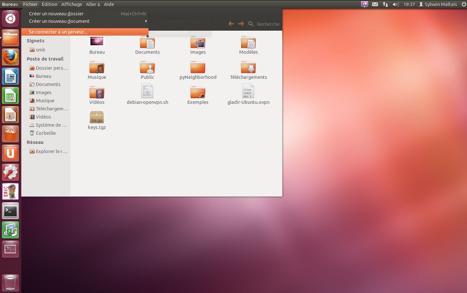Select smb bookmark in sidebar

[40, 50]
